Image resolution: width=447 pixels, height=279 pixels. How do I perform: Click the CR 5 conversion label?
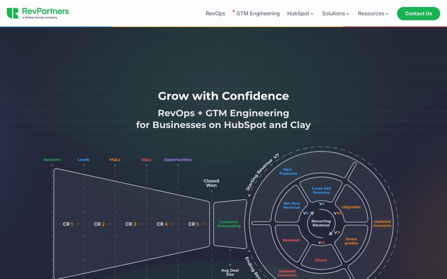[194, 224]
